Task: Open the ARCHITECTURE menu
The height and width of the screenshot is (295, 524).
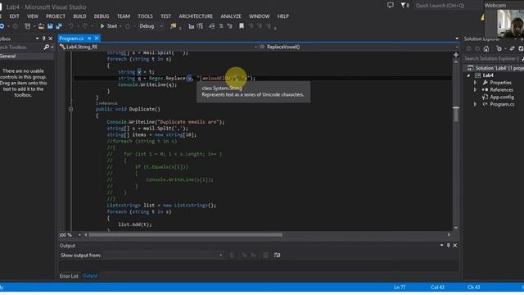Action: (196, 16)
